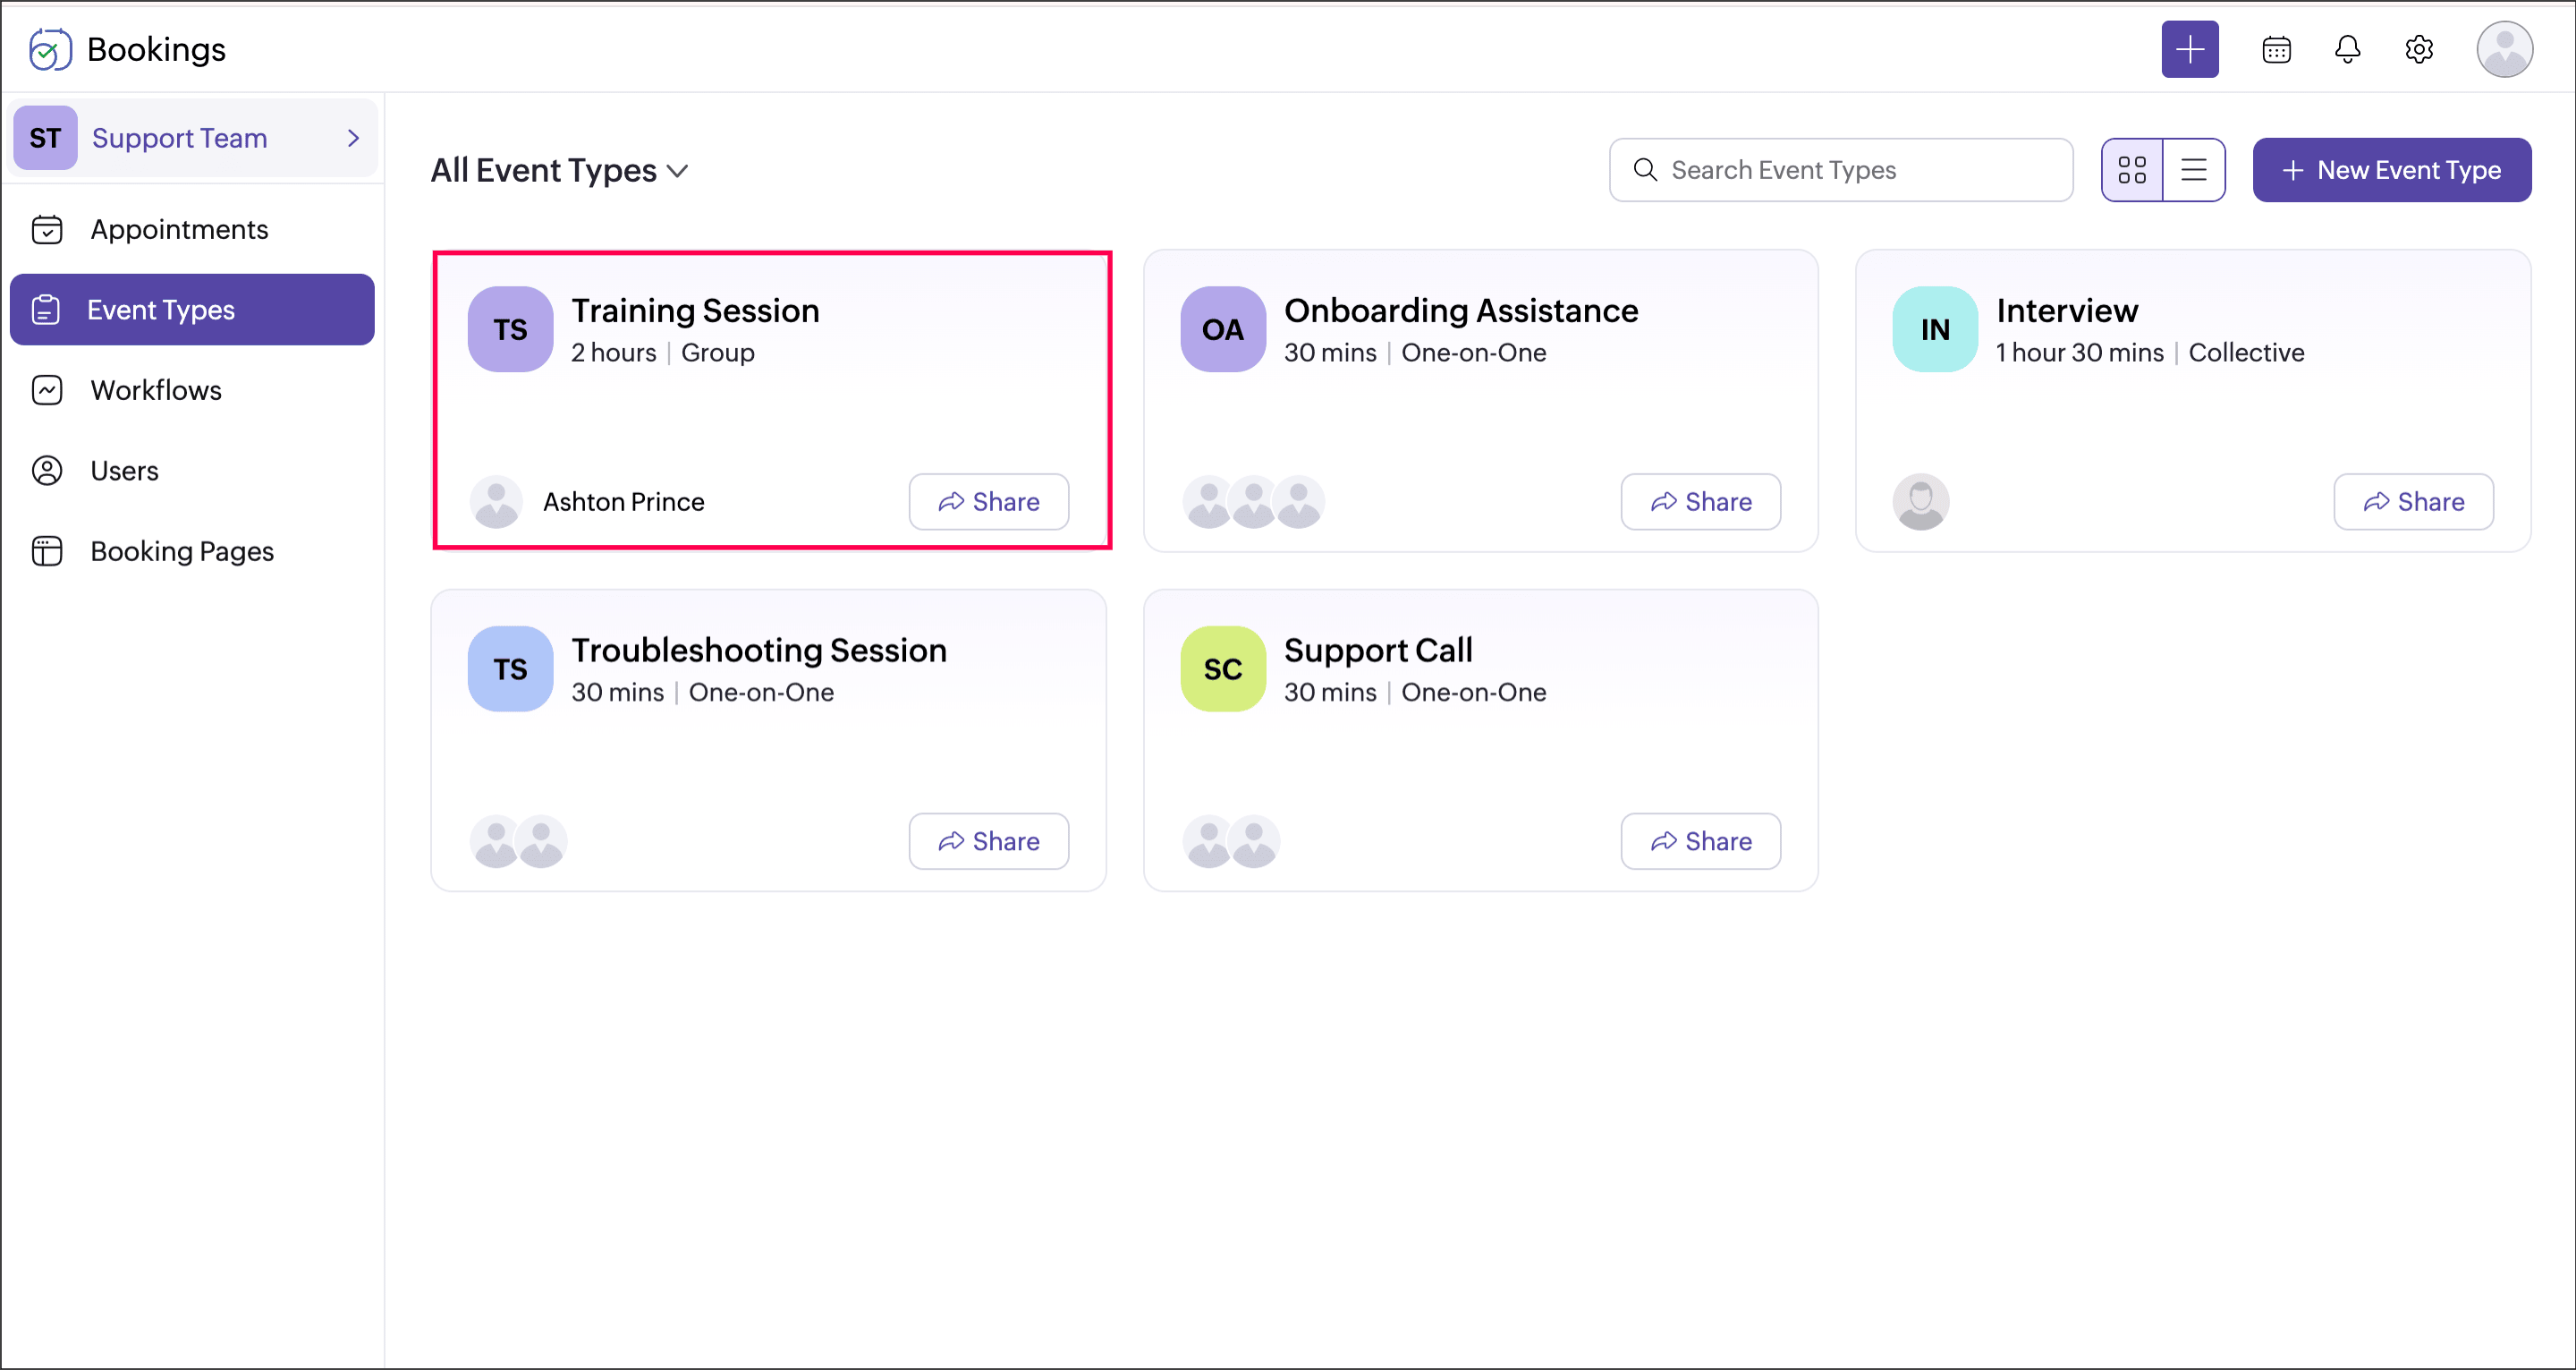Click the Bookings logo icon
Screen dimensions: 2576x1370
(x=49, y=49)
